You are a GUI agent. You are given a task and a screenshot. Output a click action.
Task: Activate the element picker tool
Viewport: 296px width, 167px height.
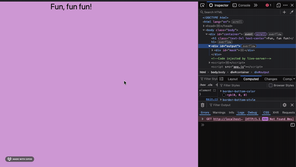[202, 5]
